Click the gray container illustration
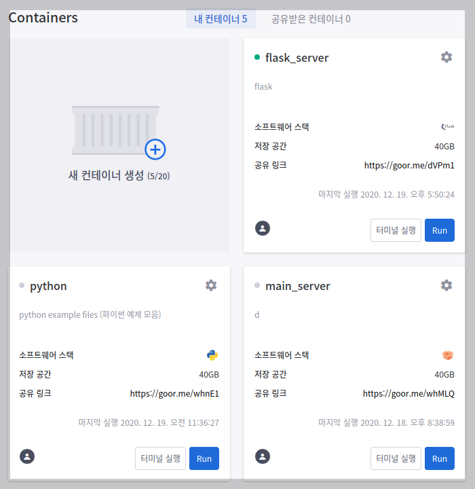Screen dimensions: 475x489 [x=115, y=130]
